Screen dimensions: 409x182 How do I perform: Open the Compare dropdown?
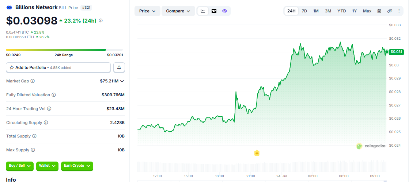[178, 11]
